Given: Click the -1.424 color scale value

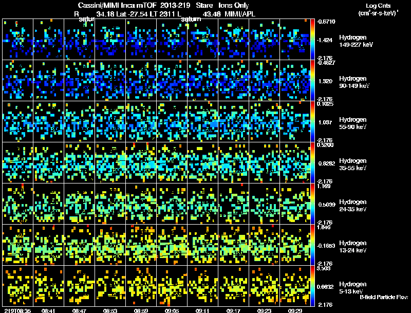Looking at the screenshot, I should [x=324, y=40].
